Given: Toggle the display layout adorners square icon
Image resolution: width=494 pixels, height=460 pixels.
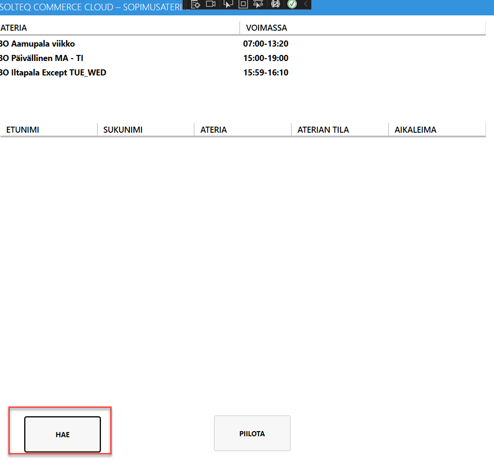Looking at the screenshot, I should click(243, 4).
